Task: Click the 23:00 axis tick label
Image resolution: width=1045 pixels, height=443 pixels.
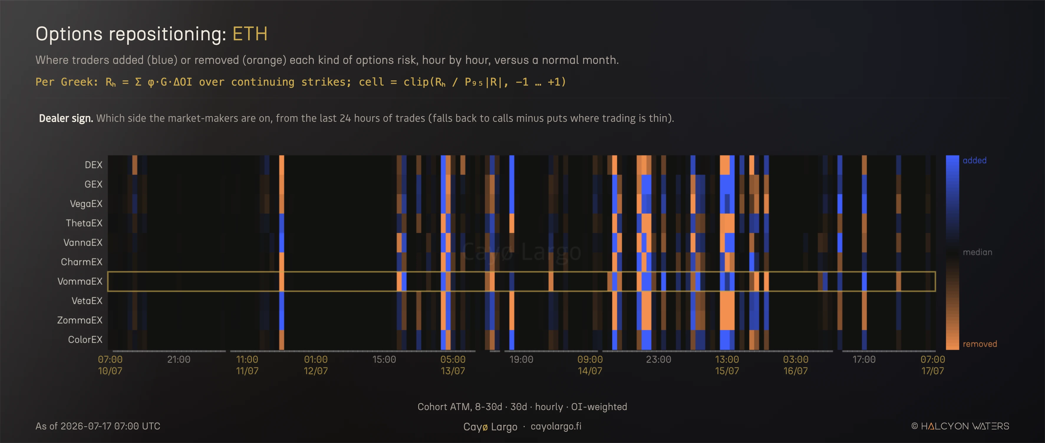Action: pyautogui.click(x=658, y=359)
